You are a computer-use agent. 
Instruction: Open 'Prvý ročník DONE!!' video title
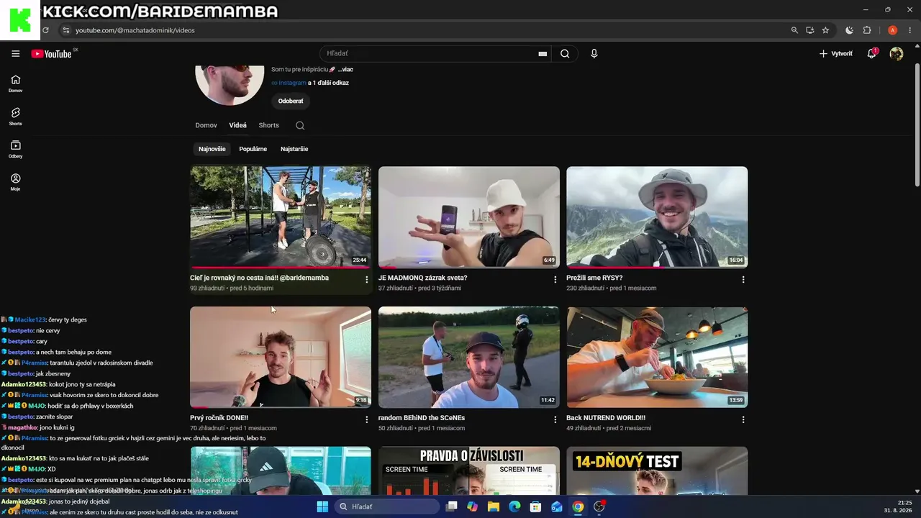[x=219, y=418]
